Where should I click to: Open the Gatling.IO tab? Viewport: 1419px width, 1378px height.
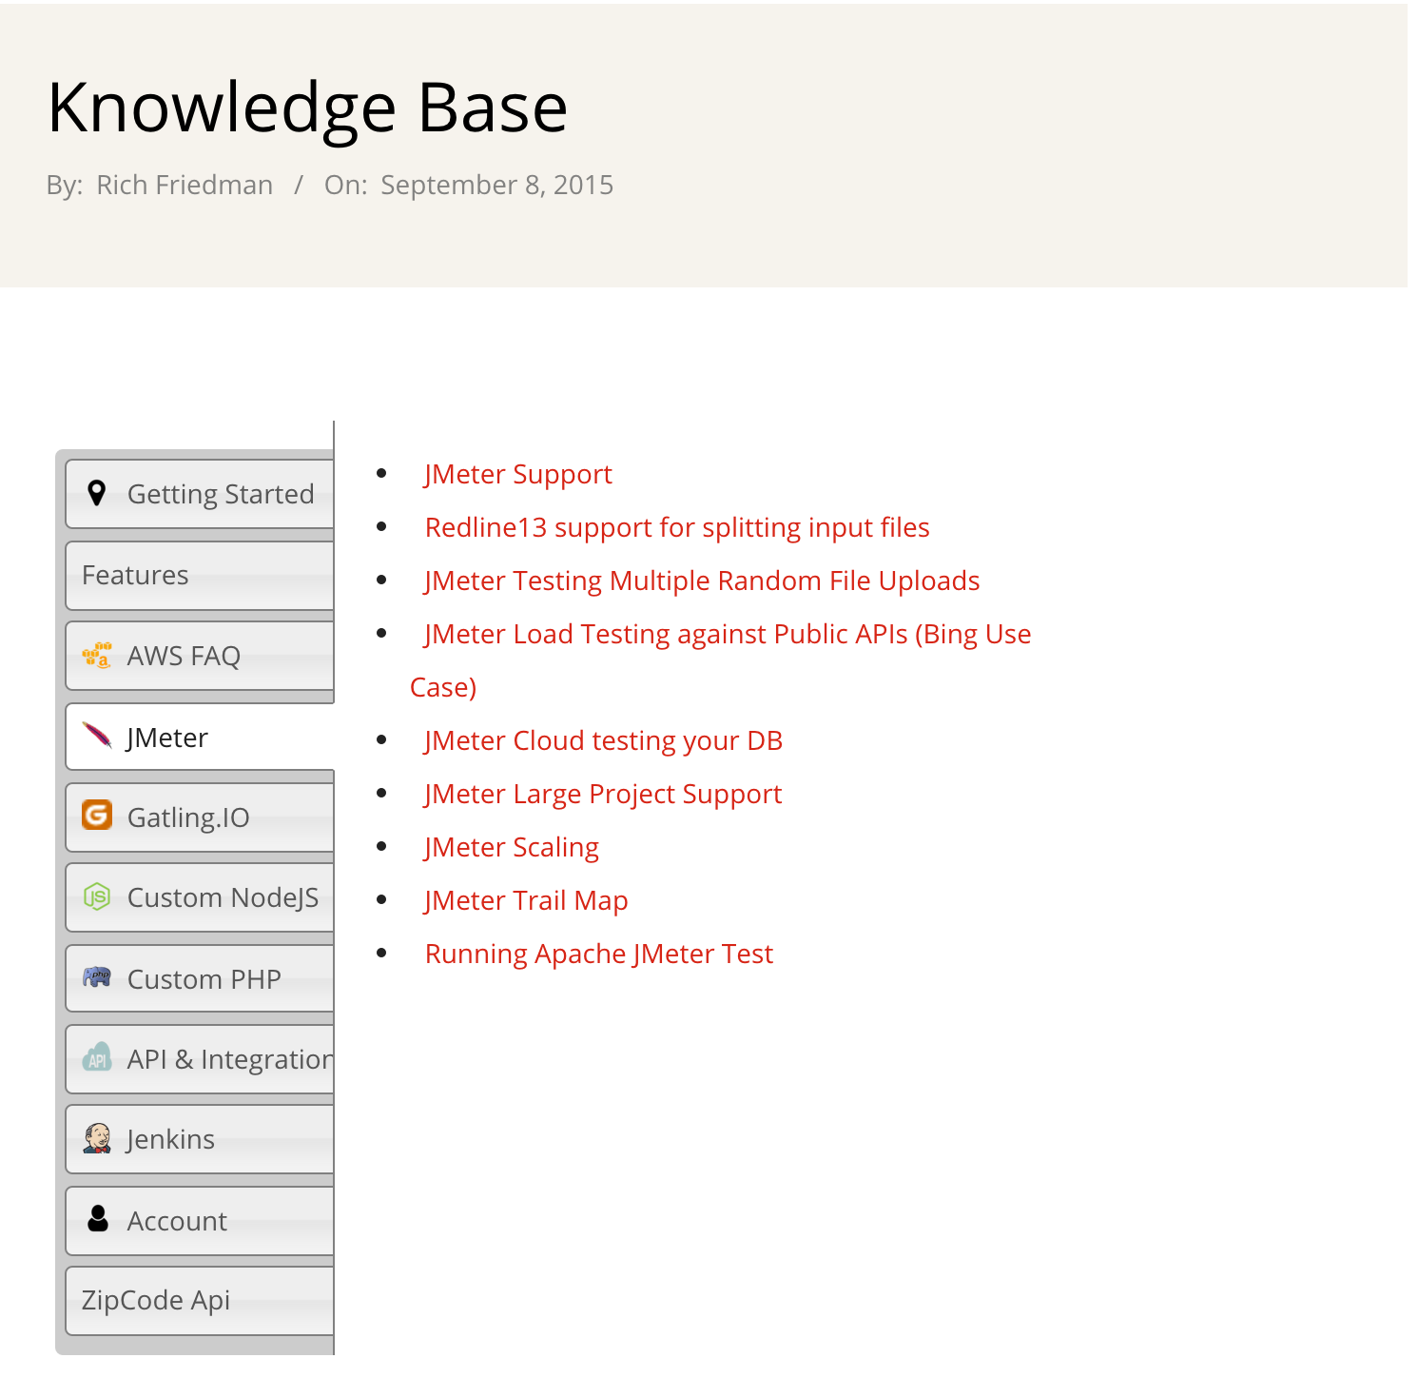pyautogui.click(x=200, y=817)
